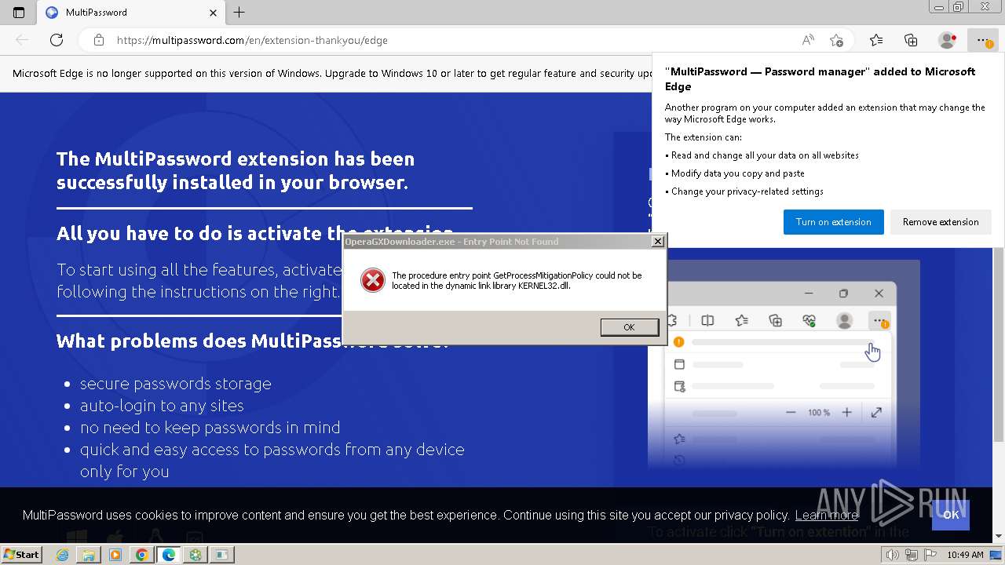
Task: Activate Read aloud icon
Action: click(x=807, y=40)
